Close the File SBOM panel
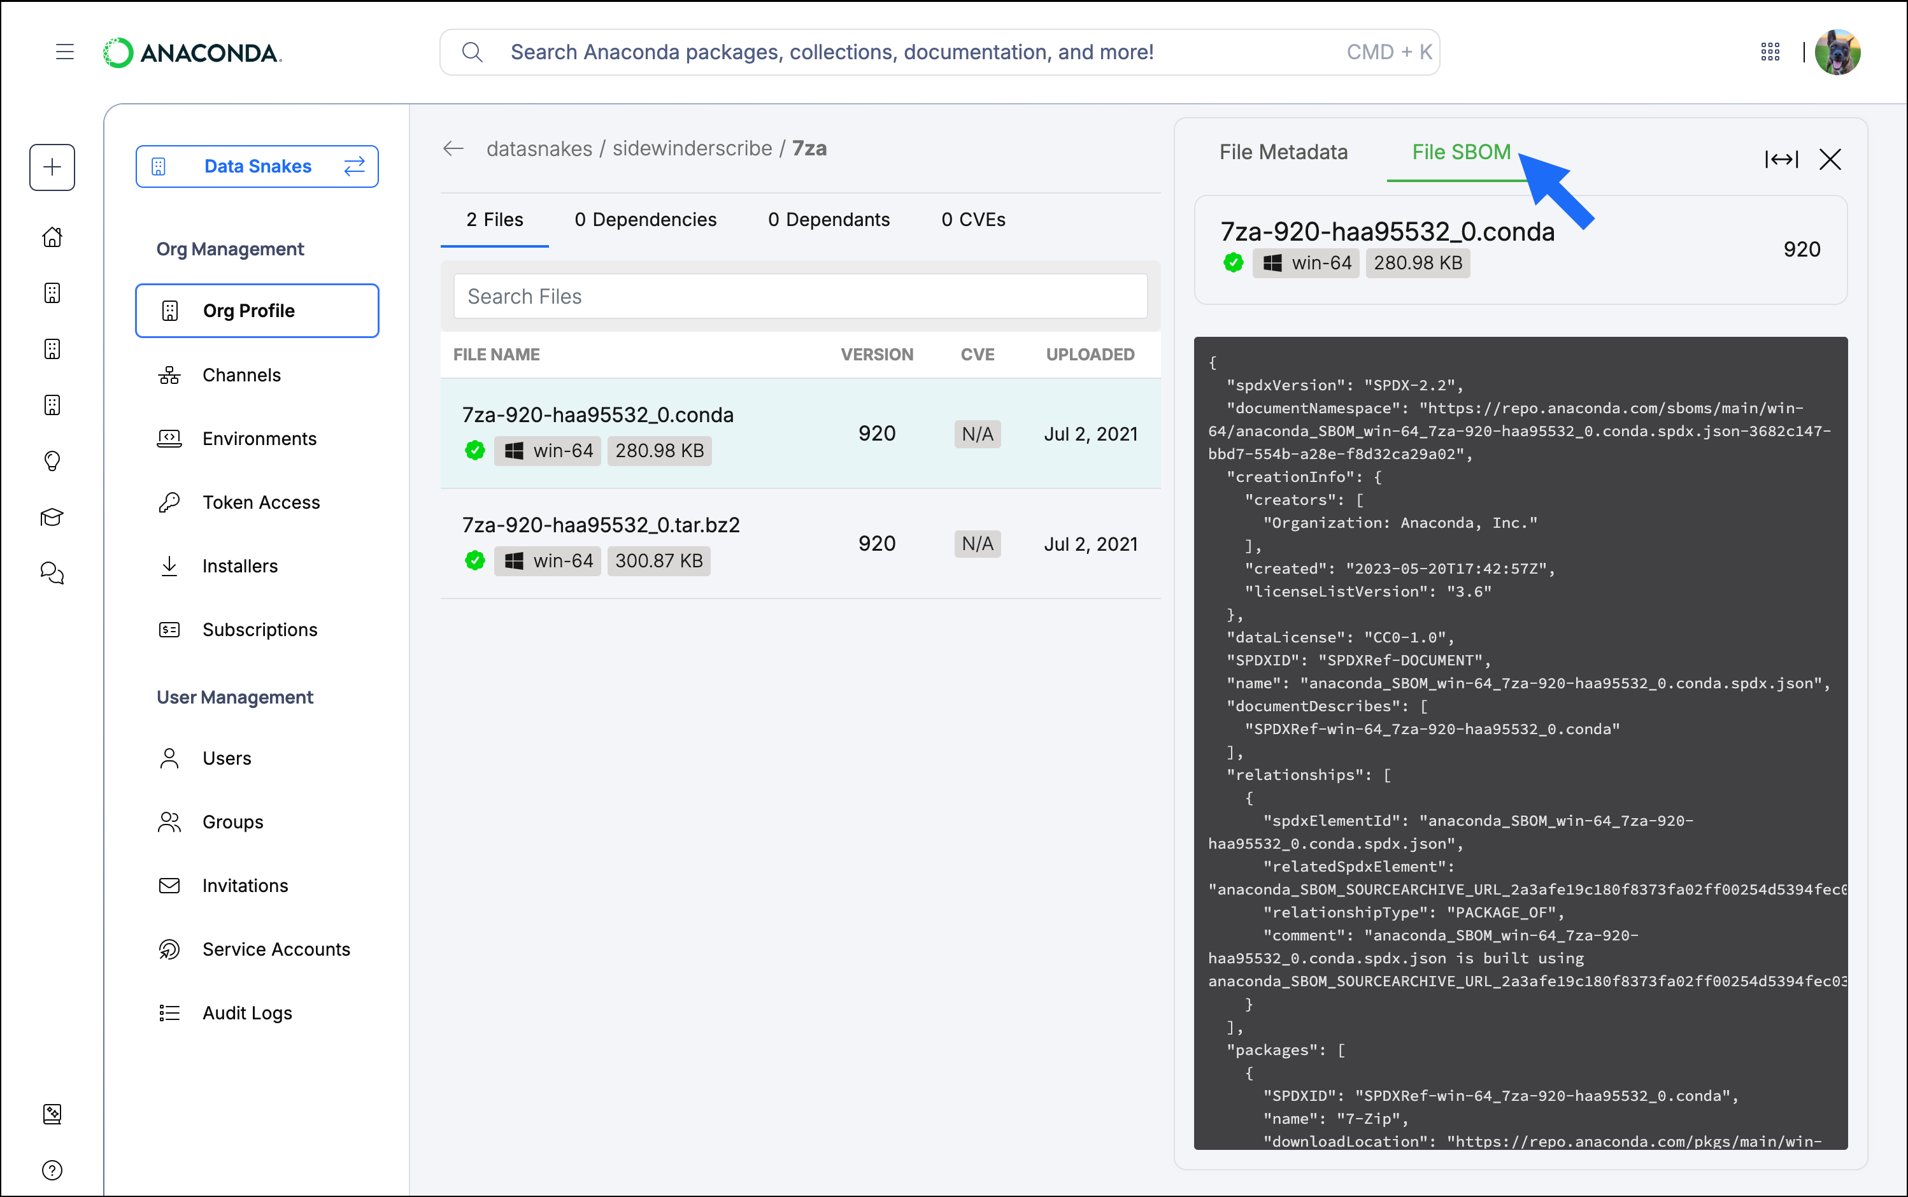The image size is (1908, 1197). coord(1830,159)
